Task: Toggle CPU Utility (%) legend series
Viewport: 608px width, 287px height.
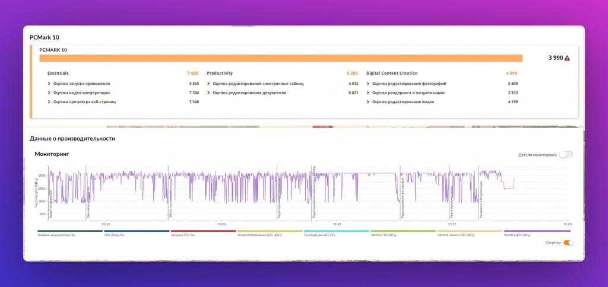Action: pos(137,233)
